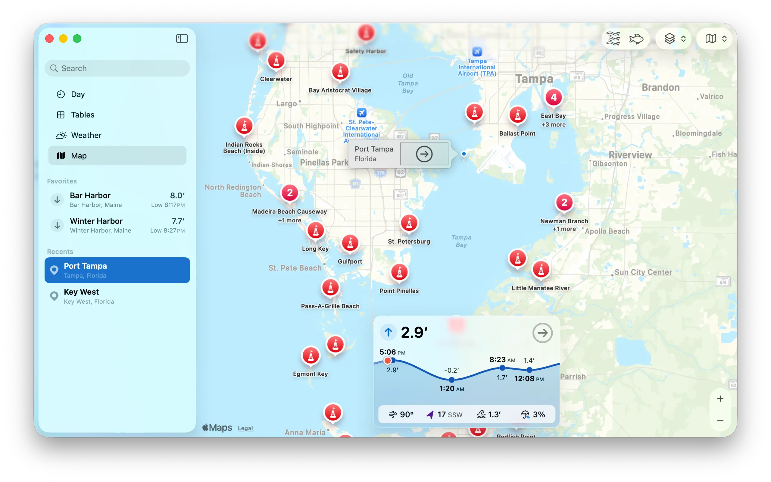Click the pin left of Little Manatee River
Viewport: 771px width, 482px height.
tap(518, 258)
